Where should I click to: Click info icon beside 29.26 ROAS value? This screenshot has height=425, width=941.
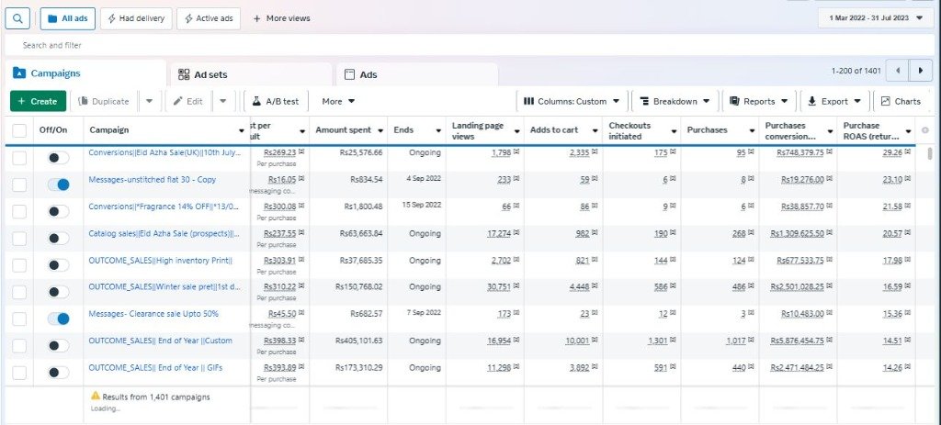click(907, 152)
